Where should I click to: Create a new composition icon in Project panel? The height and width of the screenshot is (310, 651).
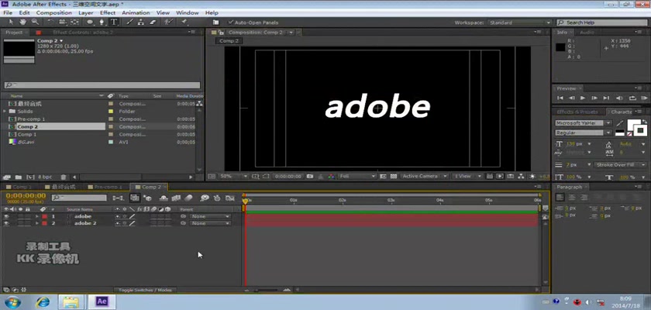[31, 177]
